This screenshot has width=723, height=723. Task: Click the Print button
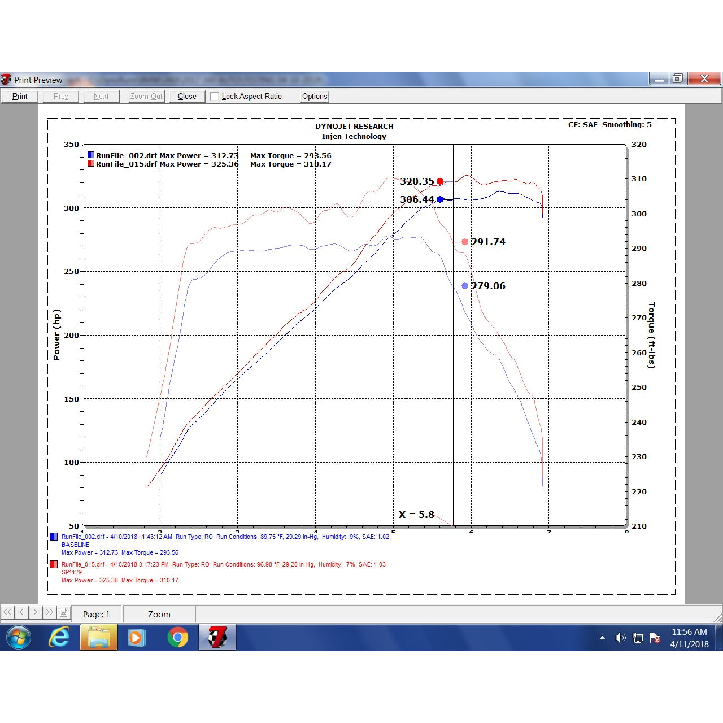[20, 97]
